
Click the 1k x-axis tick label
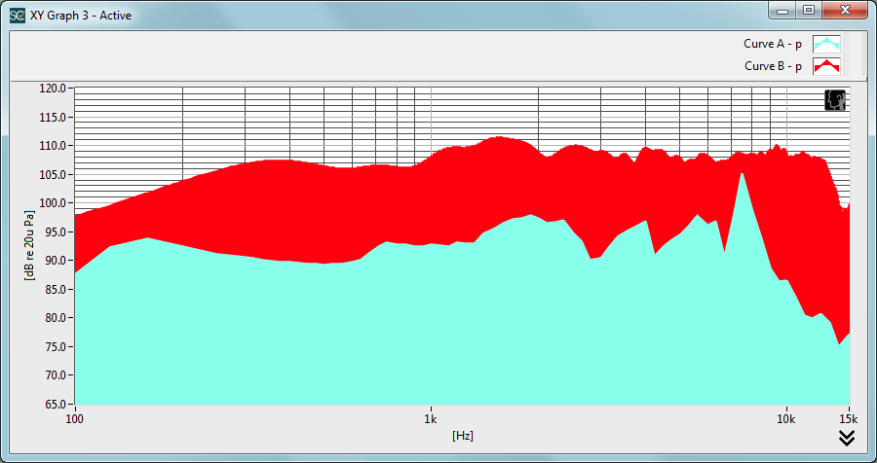point(430,417)
